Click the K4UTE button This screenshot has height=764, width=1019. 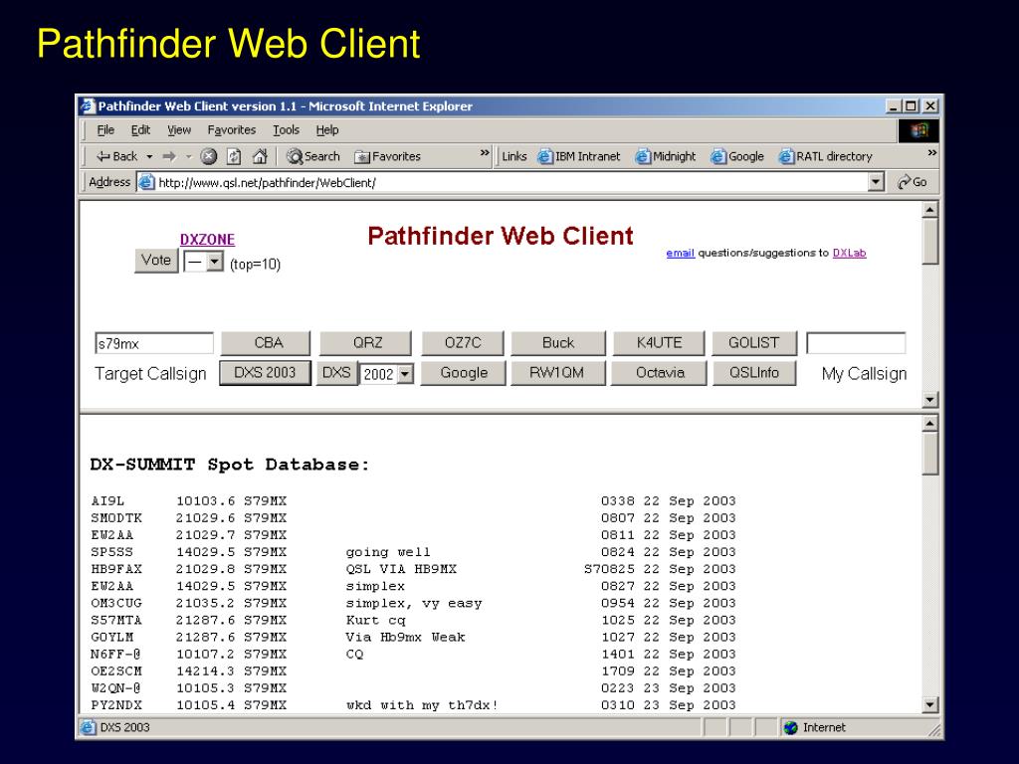(659, 343)
